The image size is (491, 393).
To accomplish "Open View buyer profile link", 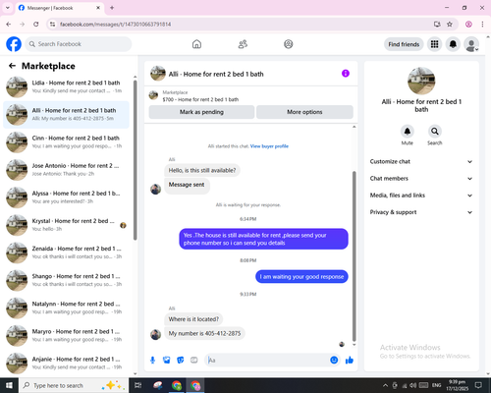I will (269, 146).
